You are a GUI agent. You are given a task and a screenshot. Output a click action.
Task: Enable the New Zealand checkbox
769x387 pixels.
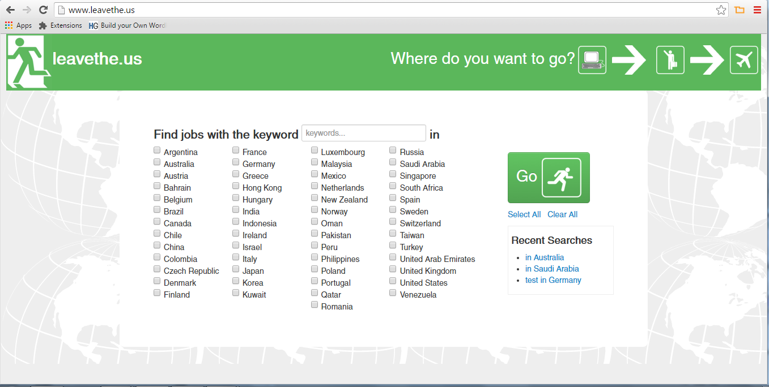pyautogui.click(x=315, y=198)
